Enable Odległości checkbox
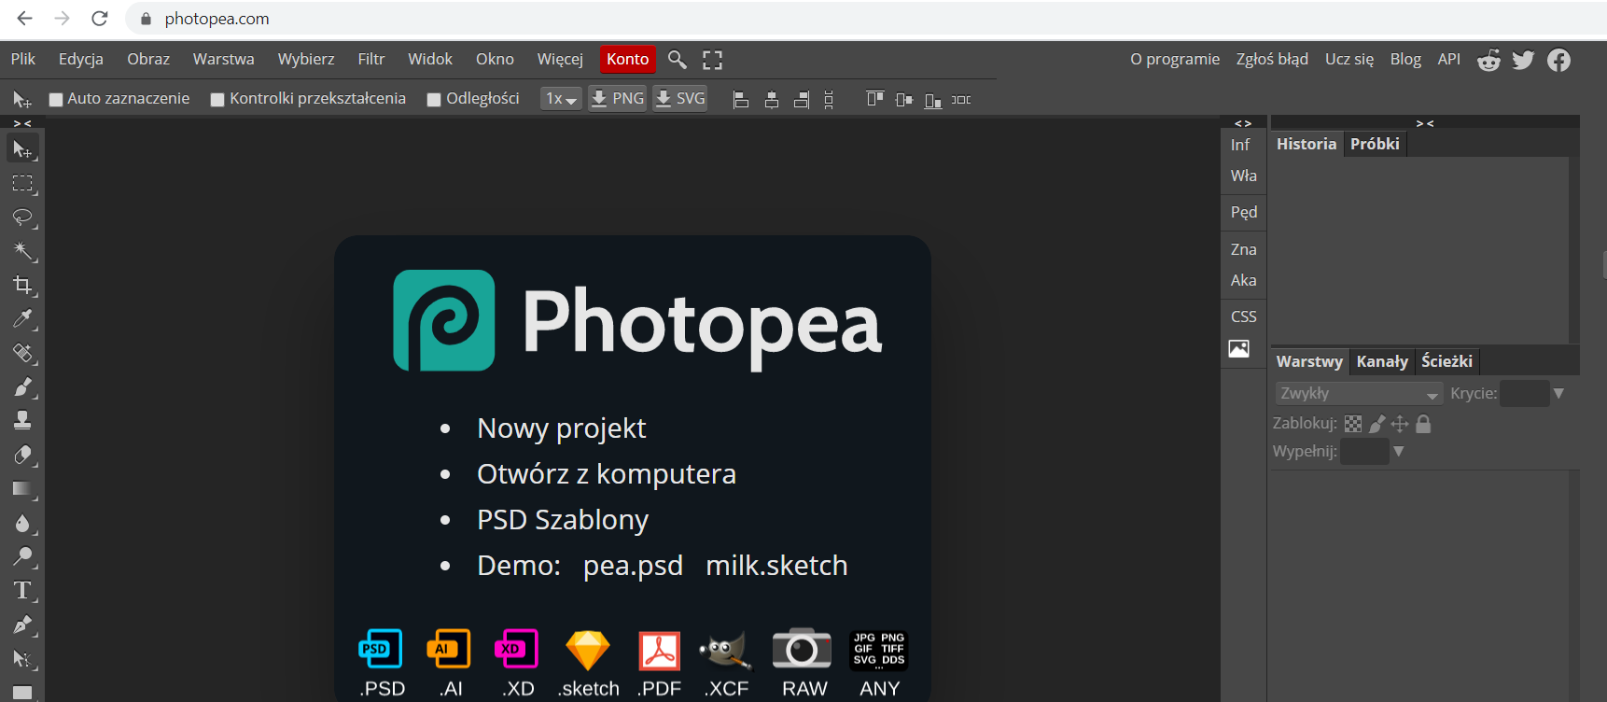Viewport: 1607px width, 702px height. [434, 100]
